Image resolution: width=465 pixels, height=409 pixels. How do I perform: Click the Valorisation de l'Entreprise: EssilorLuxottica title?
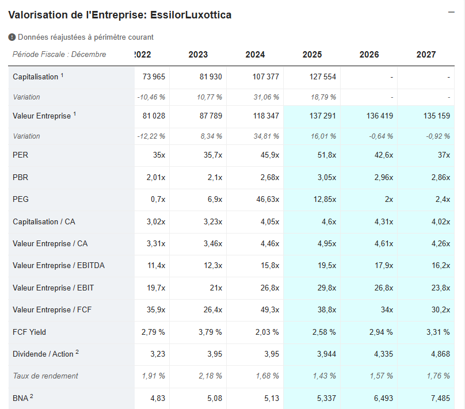coord(120,15)
